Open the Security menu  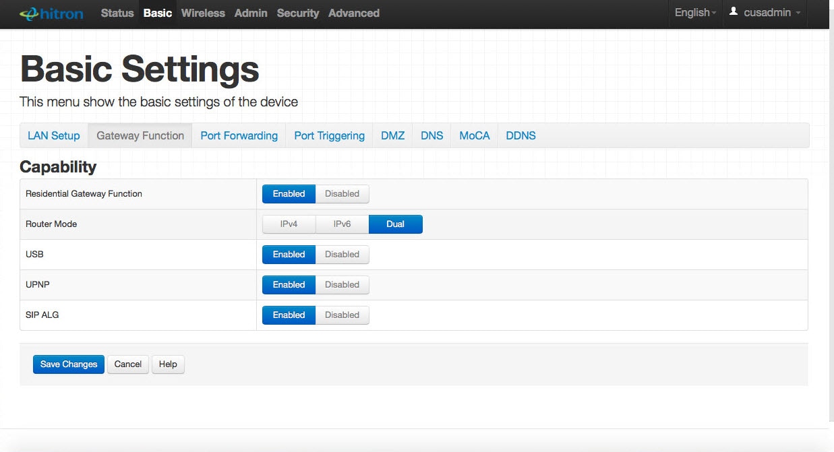297,13
